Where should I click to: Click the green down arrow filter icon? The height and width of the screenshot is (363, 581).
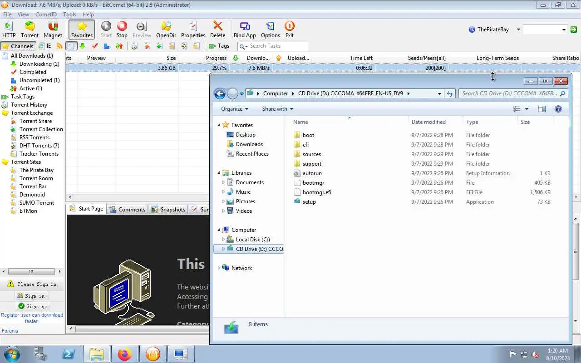pyautogui.click(x=82, y=46)
